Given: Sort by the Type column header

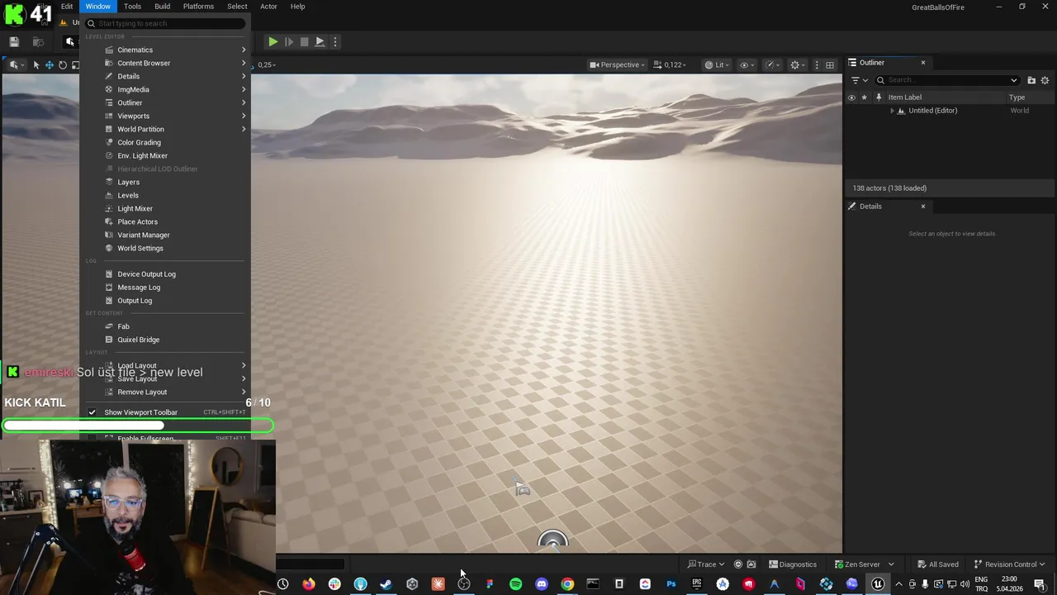Looking at the screenshot, I should pos(1017,98).
